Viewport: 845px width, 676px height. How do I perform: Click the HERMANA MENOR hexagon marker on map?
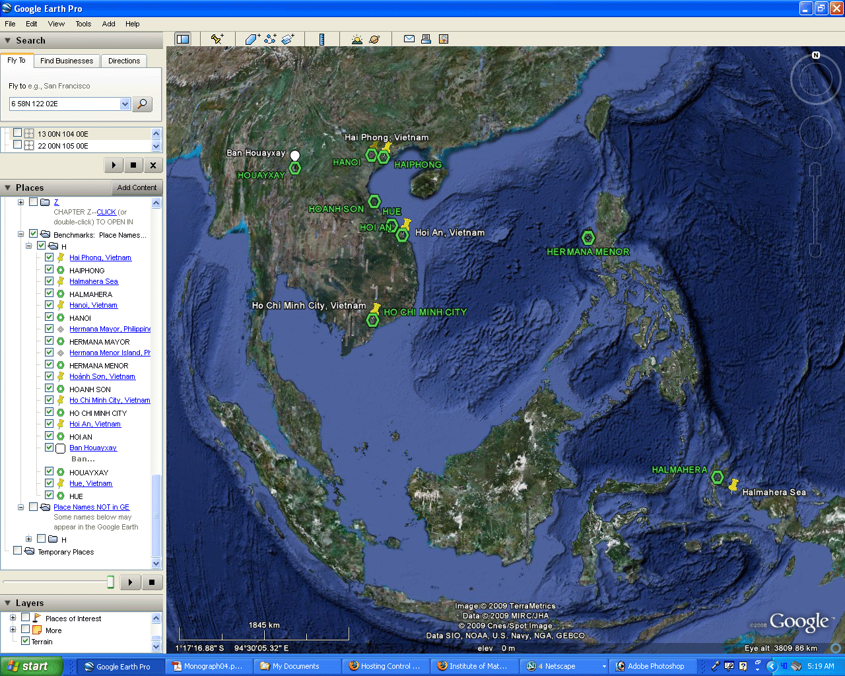[x=588, y=238]
